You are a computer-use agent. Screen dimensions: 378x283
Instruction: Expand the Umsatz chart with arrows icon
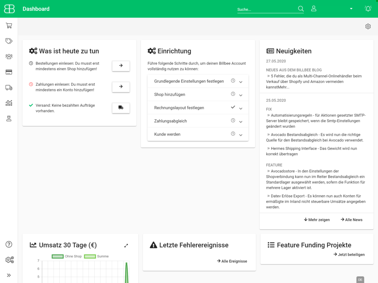[126, 246]
